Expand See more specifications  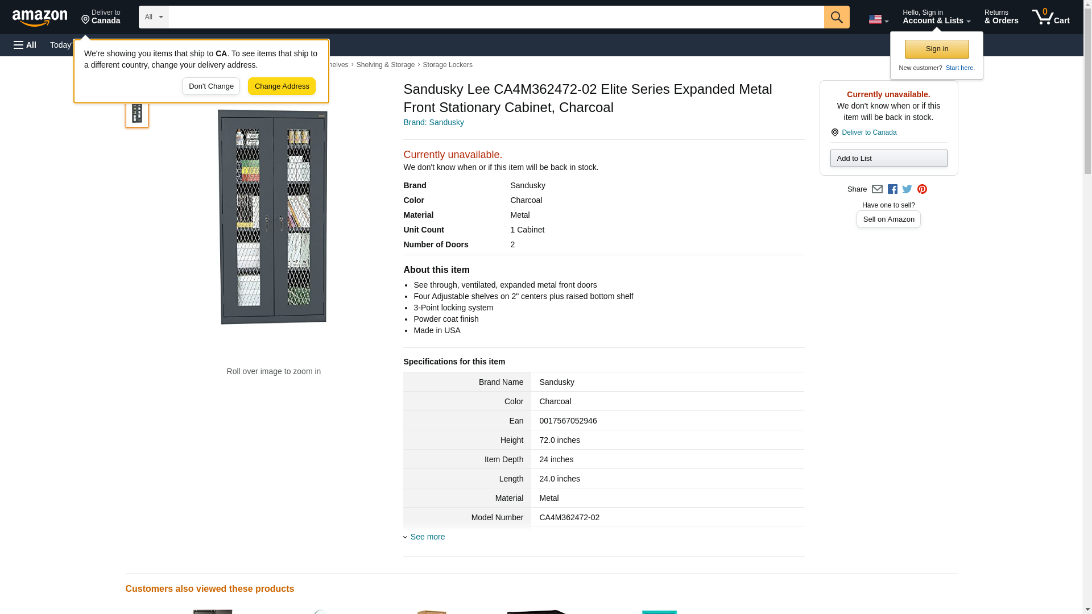pyautogui.click(x=427, y=537)
